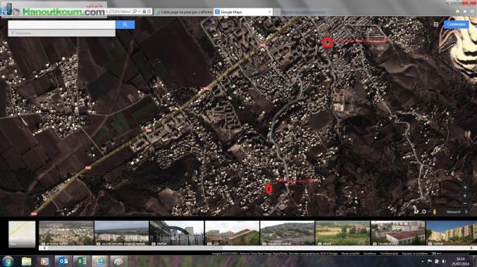This screenshot has height=267, width=477.
Task: Switch to the 'Cette page ne peut pas' tab
Action: click(183, 12)
